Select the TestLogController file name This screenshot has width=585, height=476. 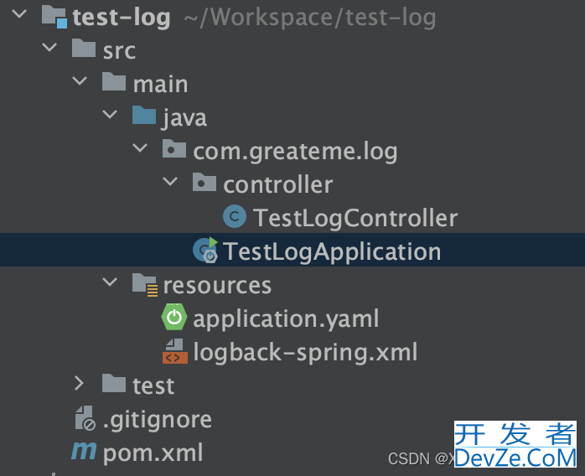click(355, 218)
